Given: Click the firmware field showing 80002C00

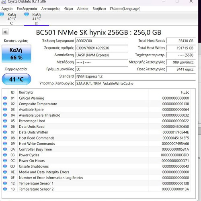Looking at the screenshot, I should coord(102,41).
